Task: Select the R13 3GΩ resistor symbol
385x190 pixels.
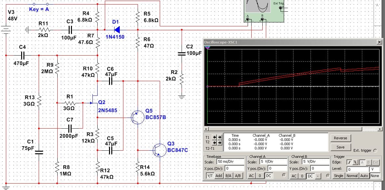Action: pyautogui.click(x=39, y=100)
